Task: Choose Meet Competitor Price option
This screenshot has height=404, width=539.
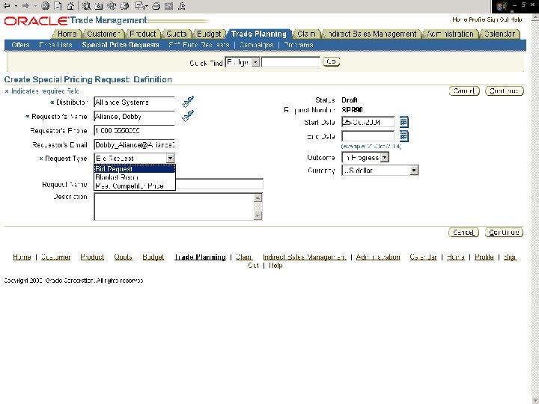Action: 135,186
